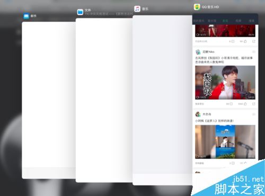Select the 视频 tab in QQ Music

[x=238, y=21]
